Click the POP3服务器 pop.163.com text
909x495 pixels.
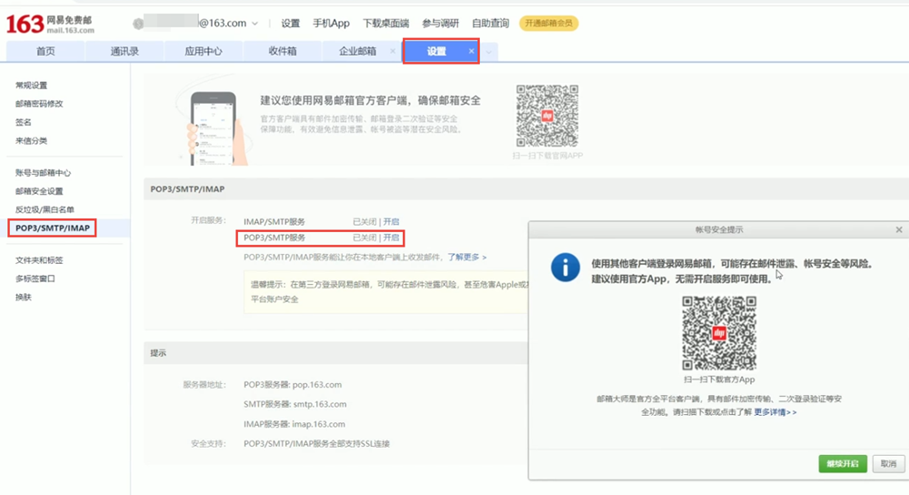tap(293, 385)
